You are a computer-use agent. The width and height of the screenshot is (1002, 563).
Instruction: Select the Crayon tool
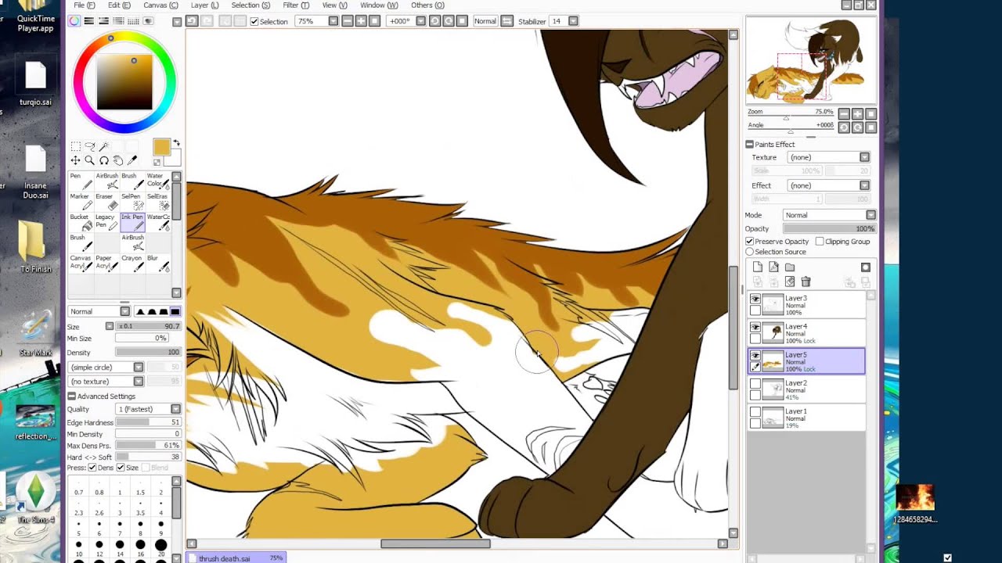pos(132,263)
